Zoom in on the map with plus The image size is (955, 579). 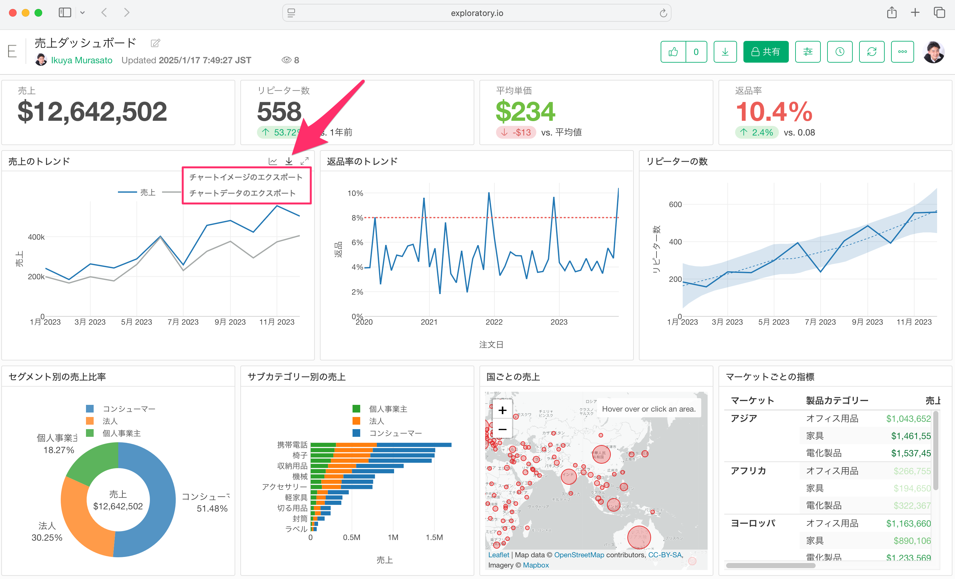pyautogui.click(x=502, y=410)
